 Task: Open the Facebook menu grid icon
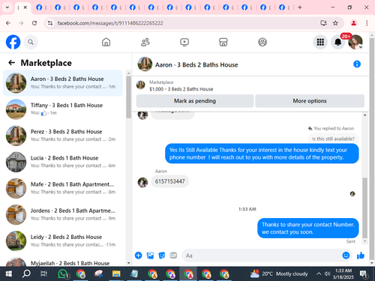(x=320, y=42)
